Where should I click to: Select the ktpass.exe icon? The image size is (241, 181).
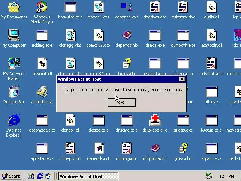coord(212,149)
